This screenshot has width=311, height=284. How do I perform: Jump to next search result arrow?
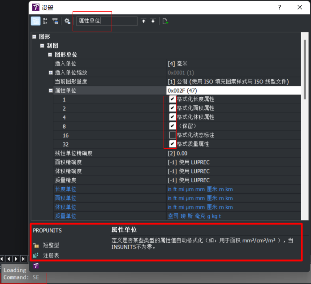(153, 21)
